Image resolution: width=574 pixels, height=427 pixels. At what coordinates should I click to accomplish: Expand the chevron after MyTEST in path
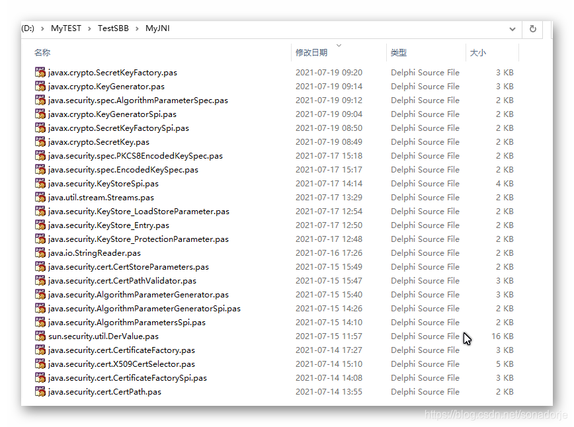89,28
